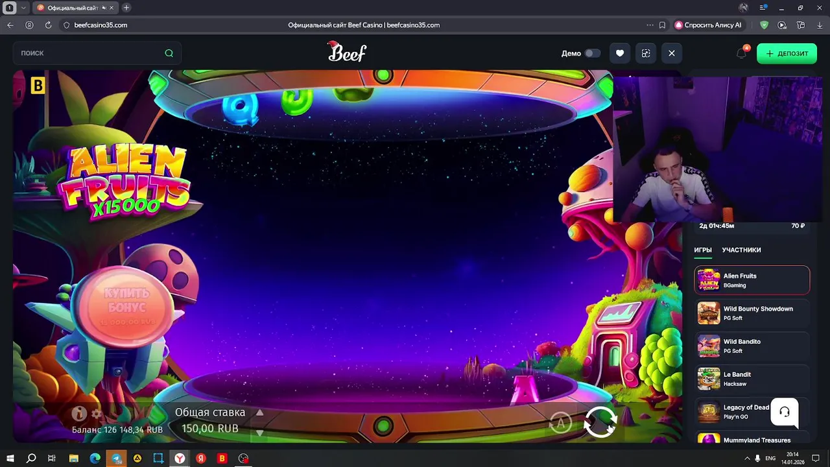This screenshot has height=467, width=830.
Task: Open a new browser tab with plus
Action: point(126,8)
